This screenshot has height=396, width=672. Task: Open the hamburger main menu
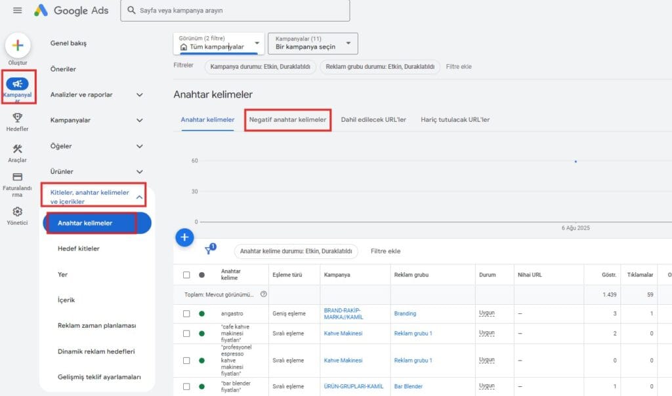coord(18,10)
